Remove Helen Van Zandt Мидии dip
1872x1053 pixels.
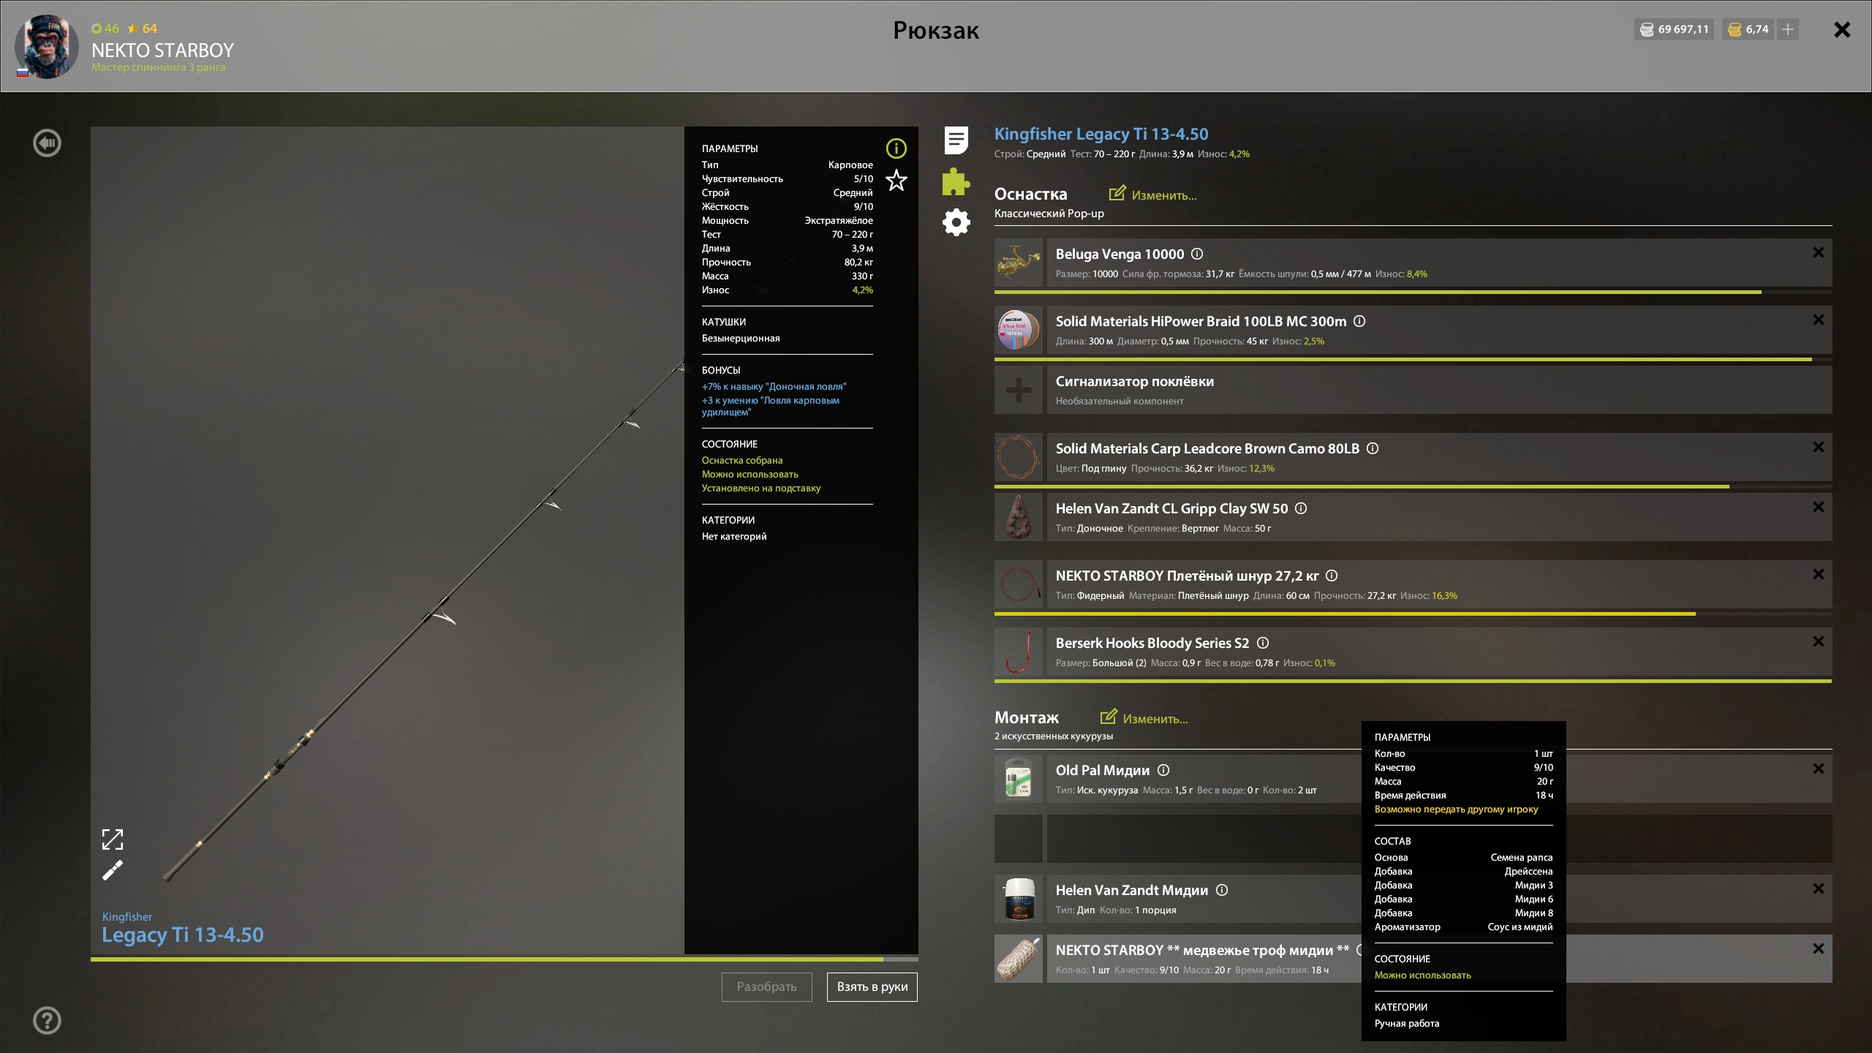1818,888
